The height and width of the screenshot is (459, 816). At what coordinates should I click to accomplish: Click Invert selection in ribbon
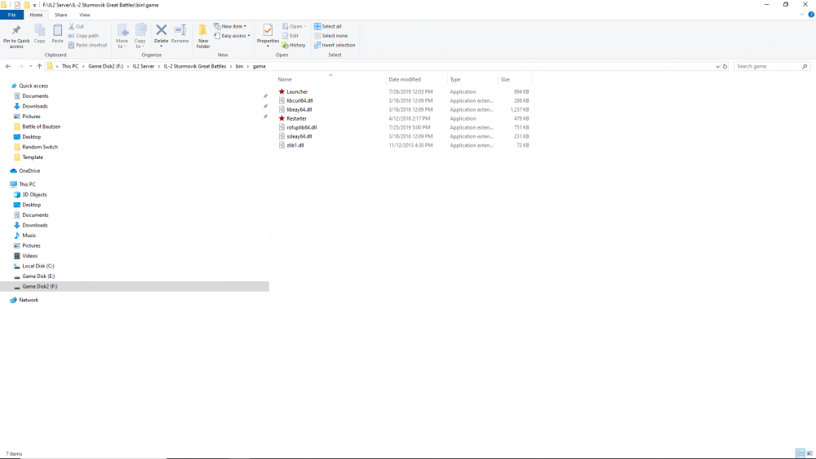point(334,45)
